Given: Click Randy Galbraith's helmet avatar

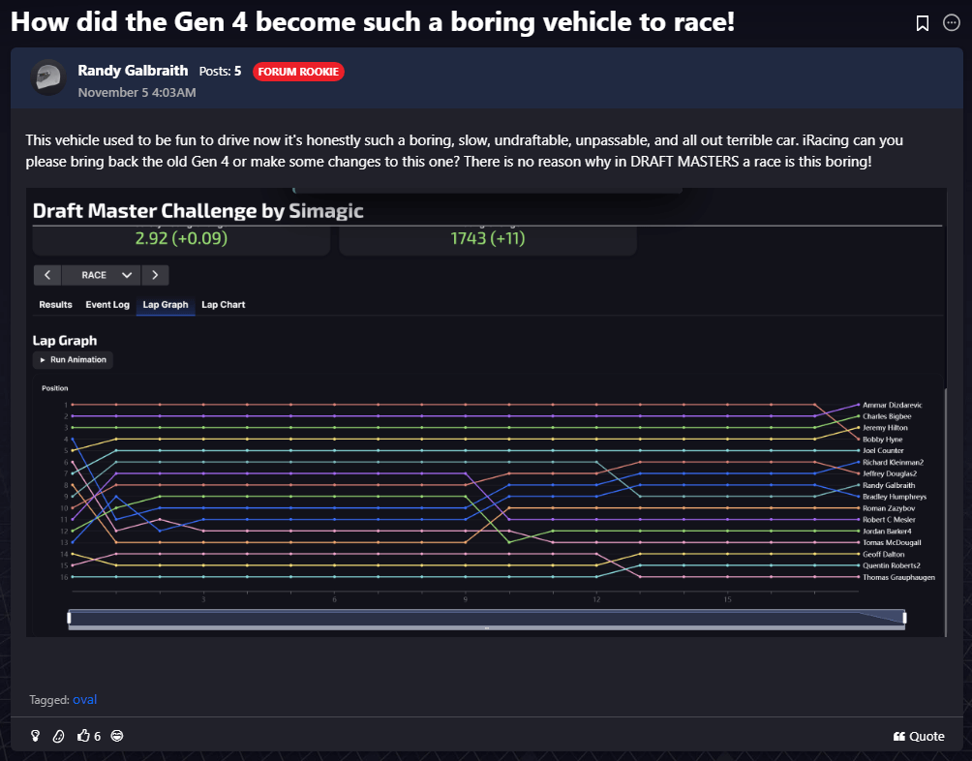Looking at the screenshot, I should (x=48, y=77).
